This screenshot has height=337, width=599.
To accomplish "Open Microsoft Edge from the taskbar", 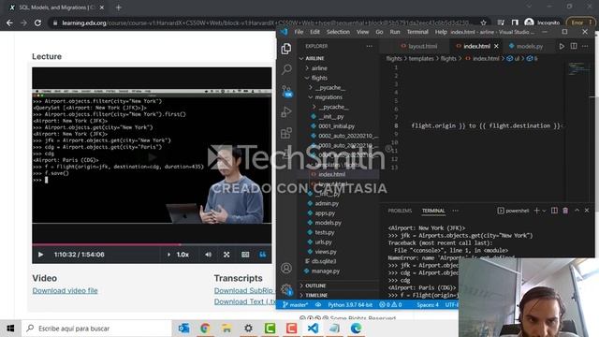I will point(356,329).
